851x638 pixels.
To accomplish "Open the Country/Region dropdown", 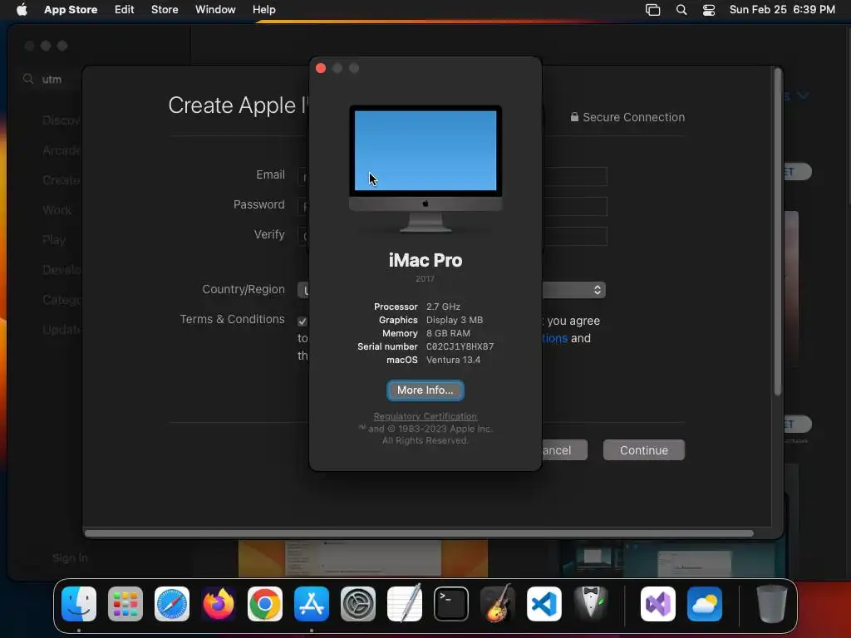I will 573,290.
